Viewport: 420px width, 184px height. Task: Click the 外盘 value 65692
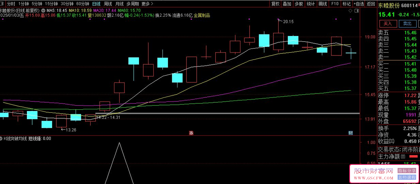(x=410, y=121)
